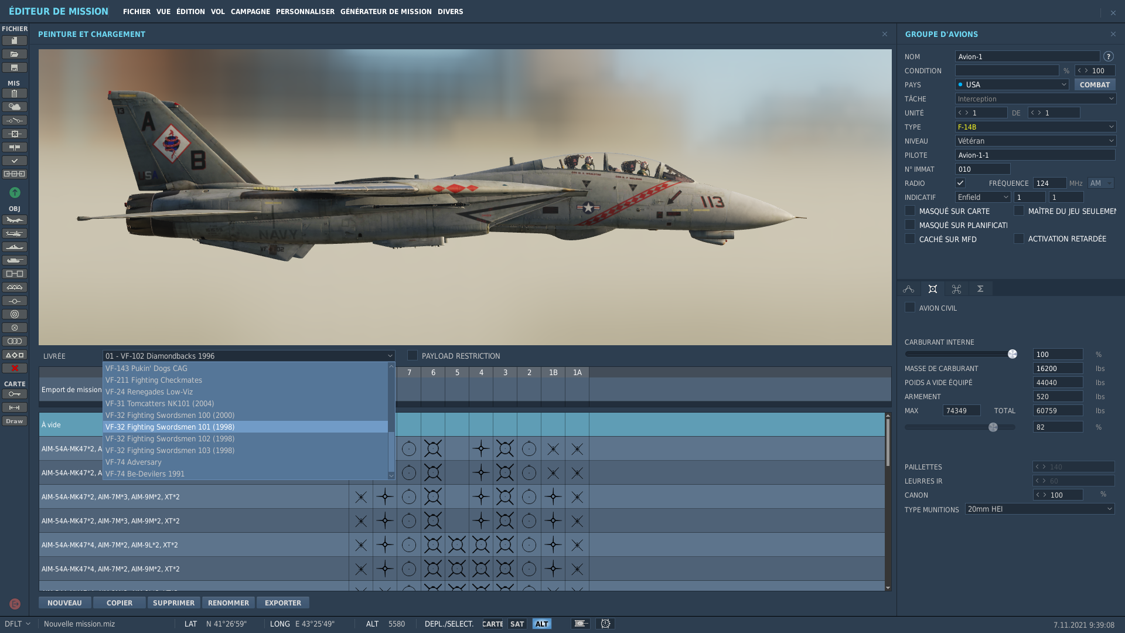Open the summary sigma tab icon

click(x=980, y=289)
